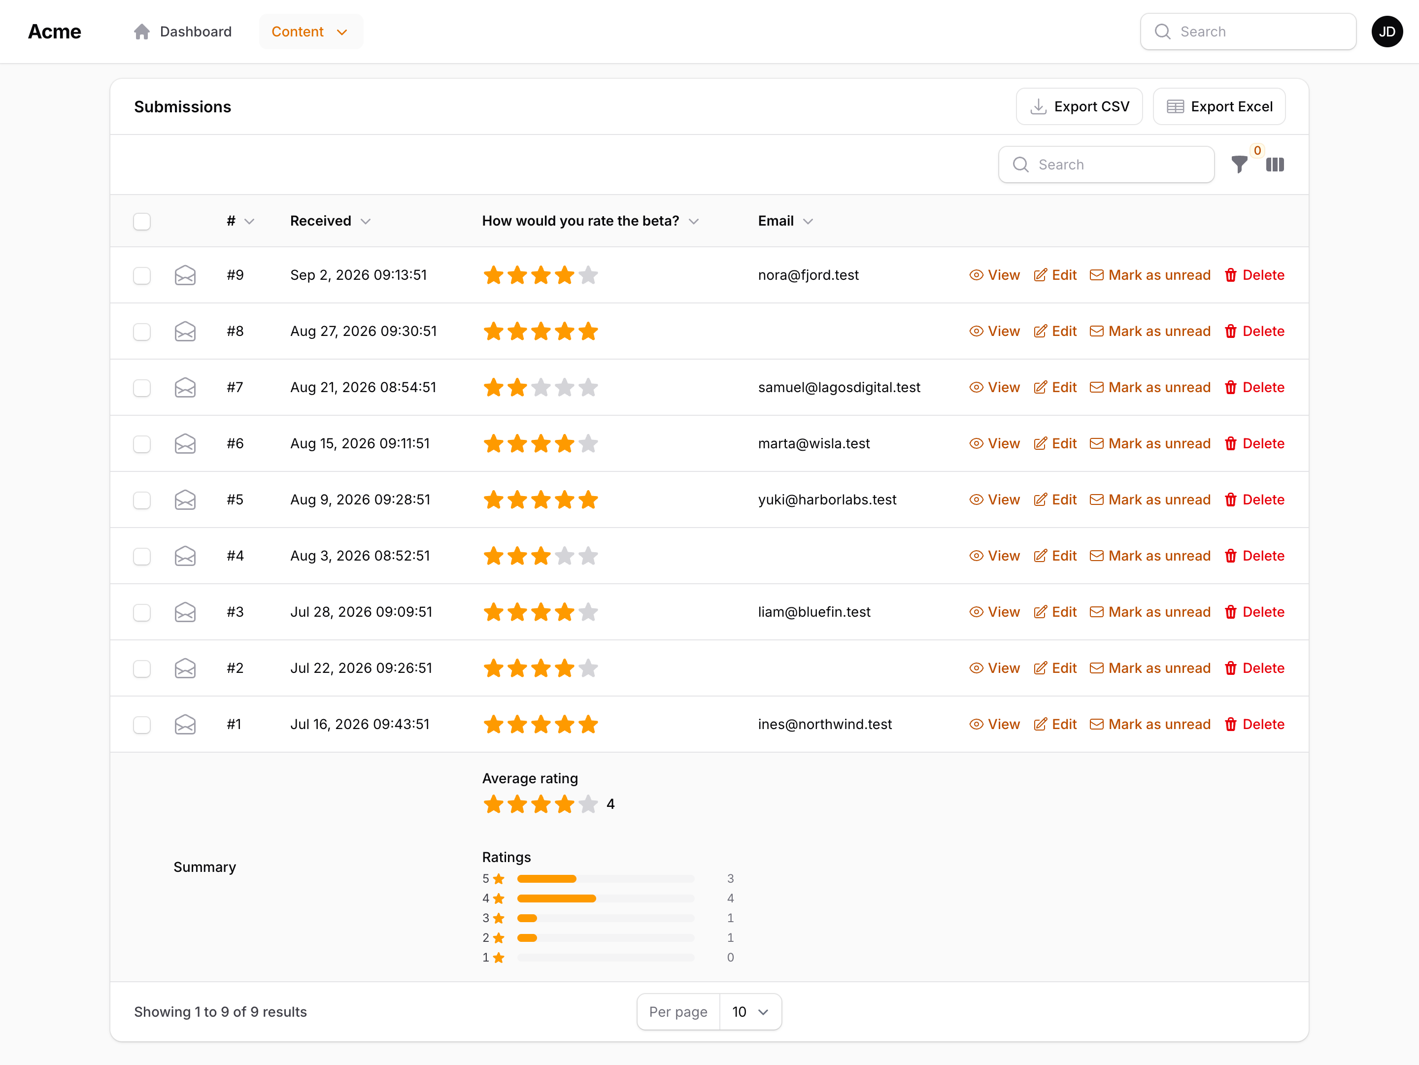Click Delete for submission #5
The image size is (1419, 1065).
(x=1254, y=500)
